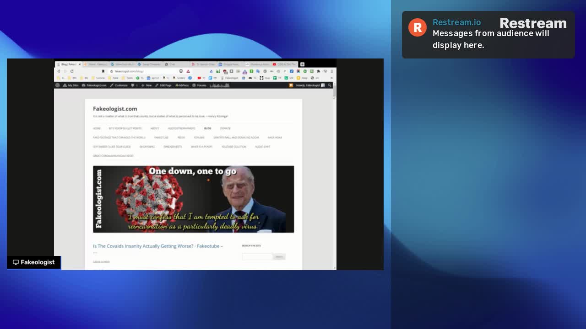Click Customize in WordPress admin bar
This screenshot has height=329, width=586.
(x=119, y=85)
